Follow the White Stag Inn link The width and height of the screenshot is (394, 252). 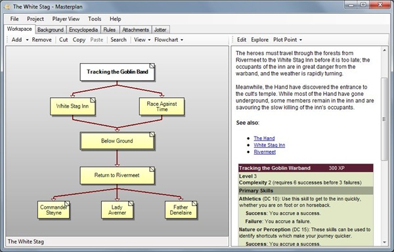pos(269,145)
